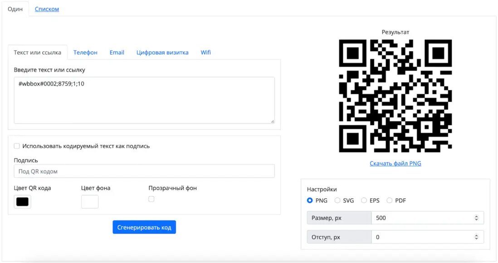This screenshot has width=498, height=263.
Task: Select the SVG format radio button
Action: coord(337,200)
